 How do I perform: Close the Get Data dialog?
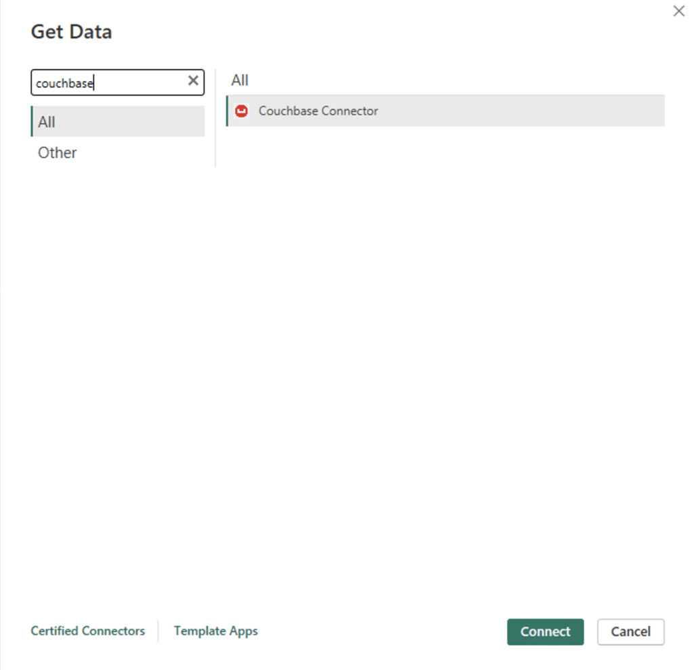[x=678, y=11]
